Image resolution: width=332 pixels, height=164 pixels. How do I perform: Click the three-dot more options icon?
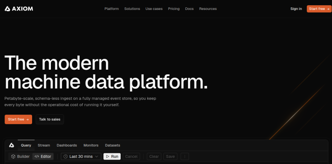[x=185, y=156]
